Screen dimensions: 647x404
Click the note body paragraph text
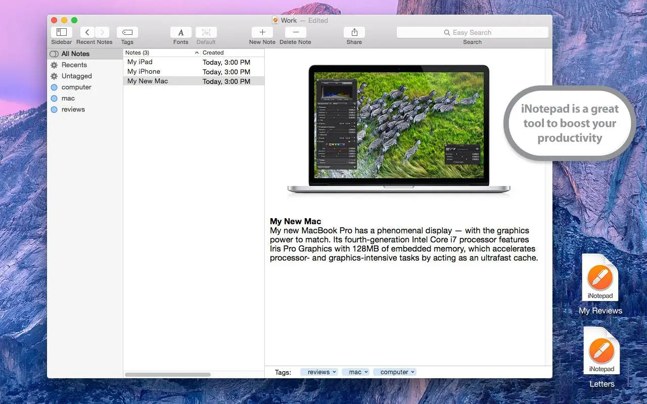[x=404, y=244]
